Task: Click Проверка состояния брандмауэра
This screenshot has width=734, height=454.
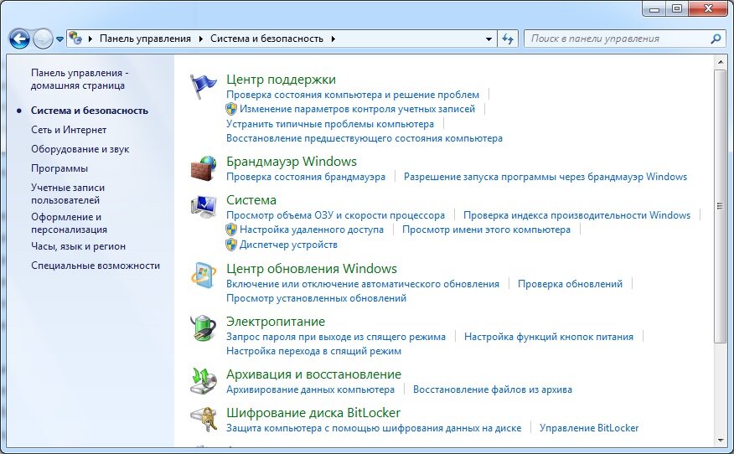Action: [306, 177]
